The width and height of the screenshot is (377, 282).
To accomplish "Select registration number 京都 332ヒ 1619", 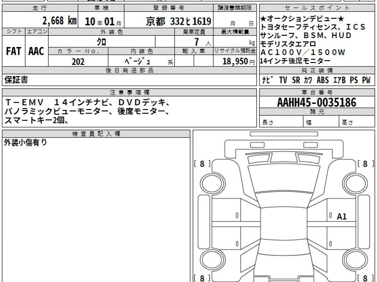I will 178,21.
